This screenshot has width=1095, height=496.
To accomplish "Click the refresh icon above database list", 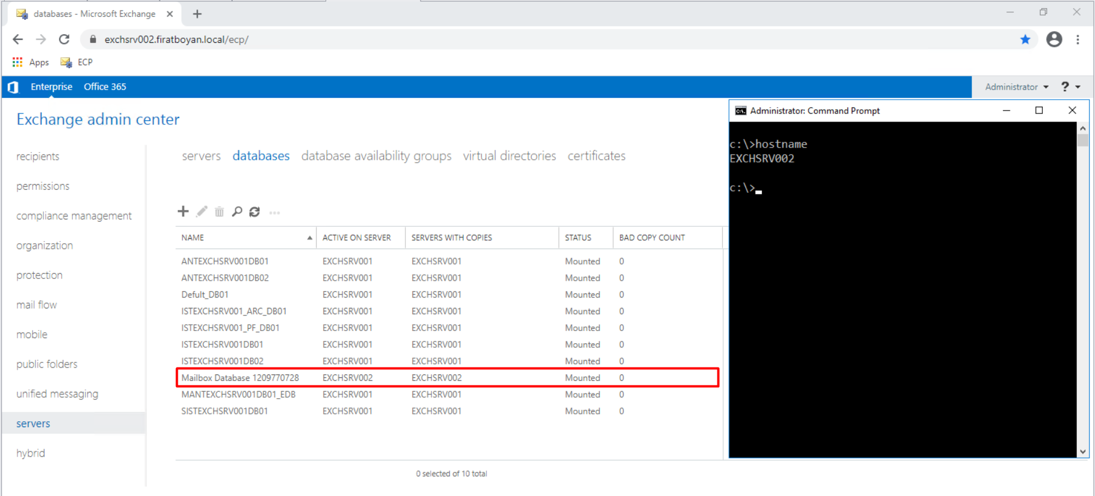I will pos(255,212).
